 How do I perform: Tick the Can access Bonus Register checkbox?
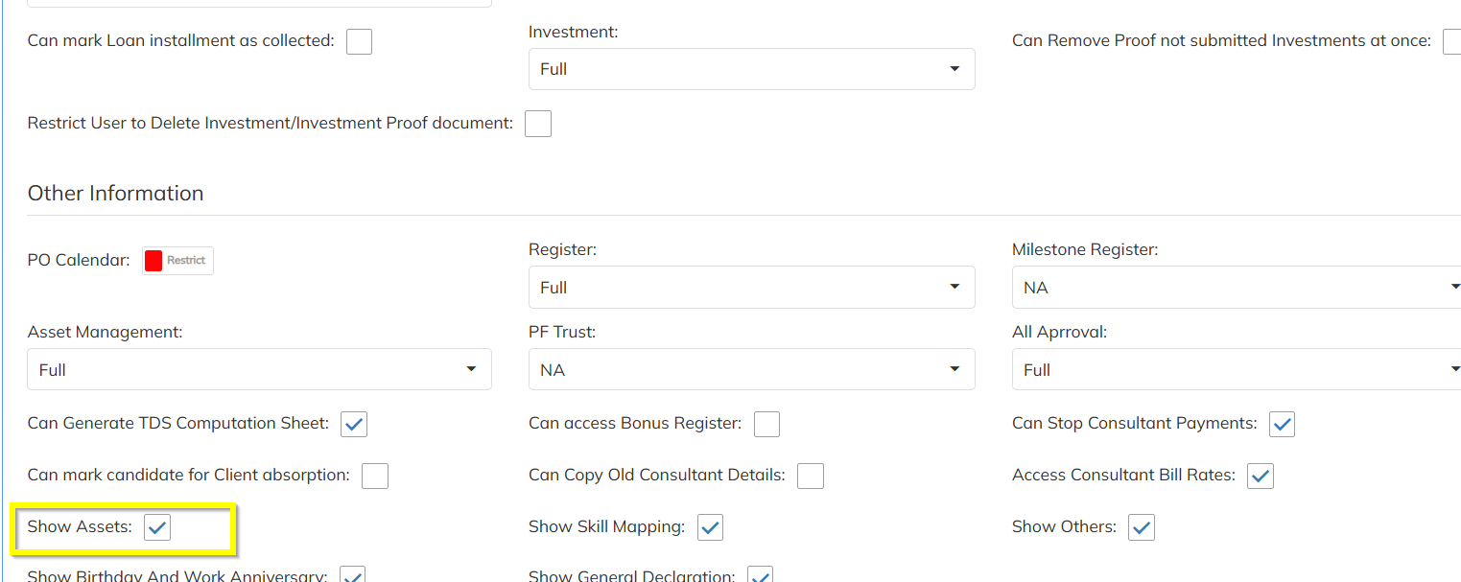(x=766, y=424)
